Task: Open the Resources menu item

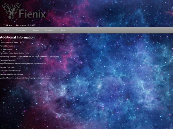Action: point(50,30)
